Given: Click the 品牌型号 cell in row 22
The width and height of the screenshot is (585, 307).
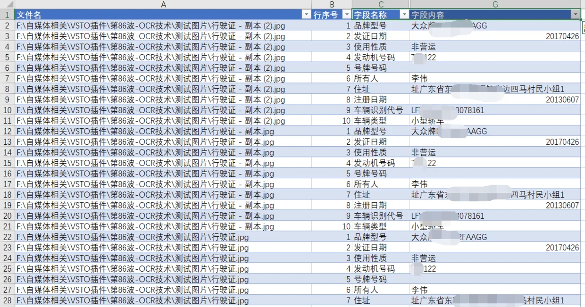Looking at the screenshot, I should point(381,237).
